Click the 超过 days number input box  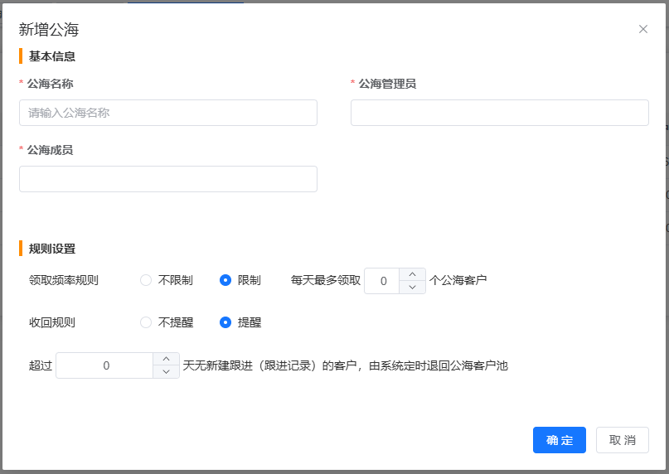point(105,365)
